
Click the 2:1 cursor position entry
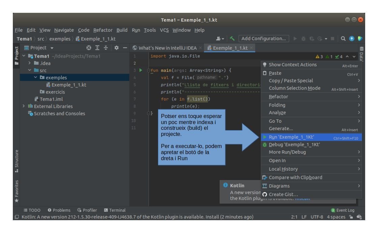tap(294, 217)
